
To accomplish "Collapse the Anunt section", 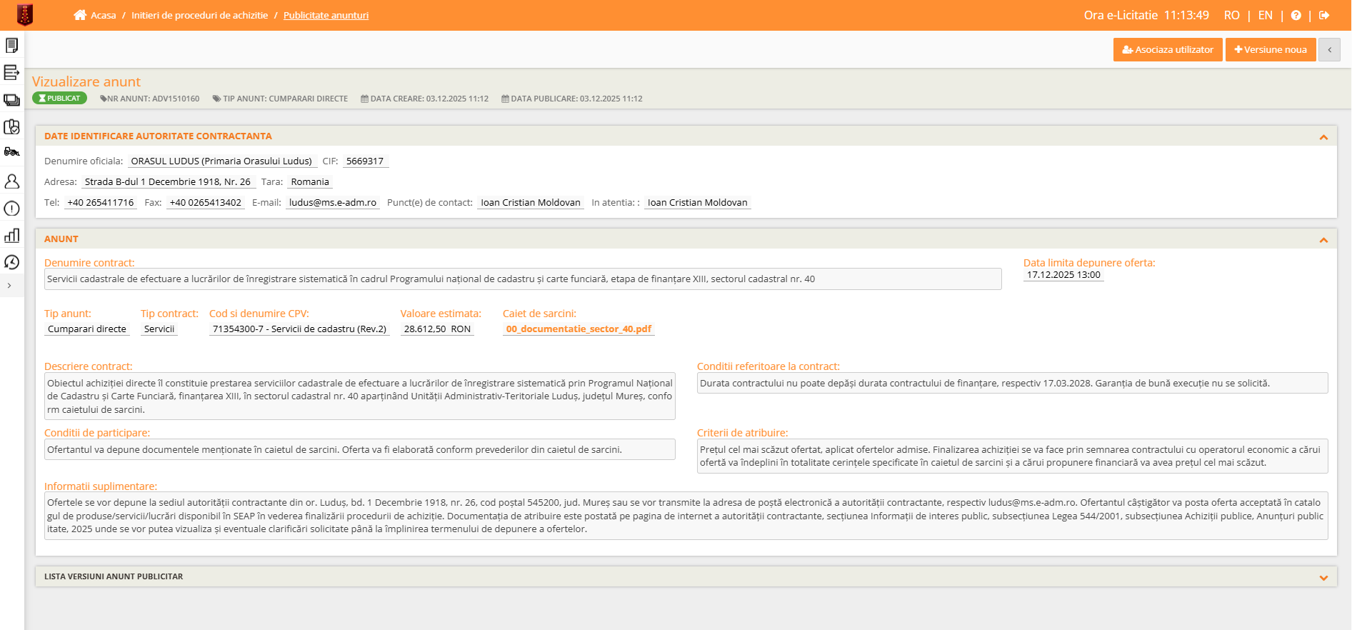I will click(x=1323, y=239).
